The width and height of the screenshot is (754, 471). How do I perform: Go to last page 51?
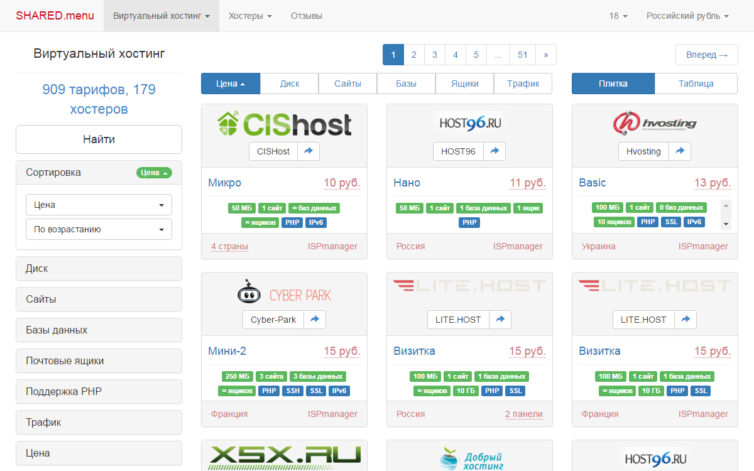tap(523, 55)
